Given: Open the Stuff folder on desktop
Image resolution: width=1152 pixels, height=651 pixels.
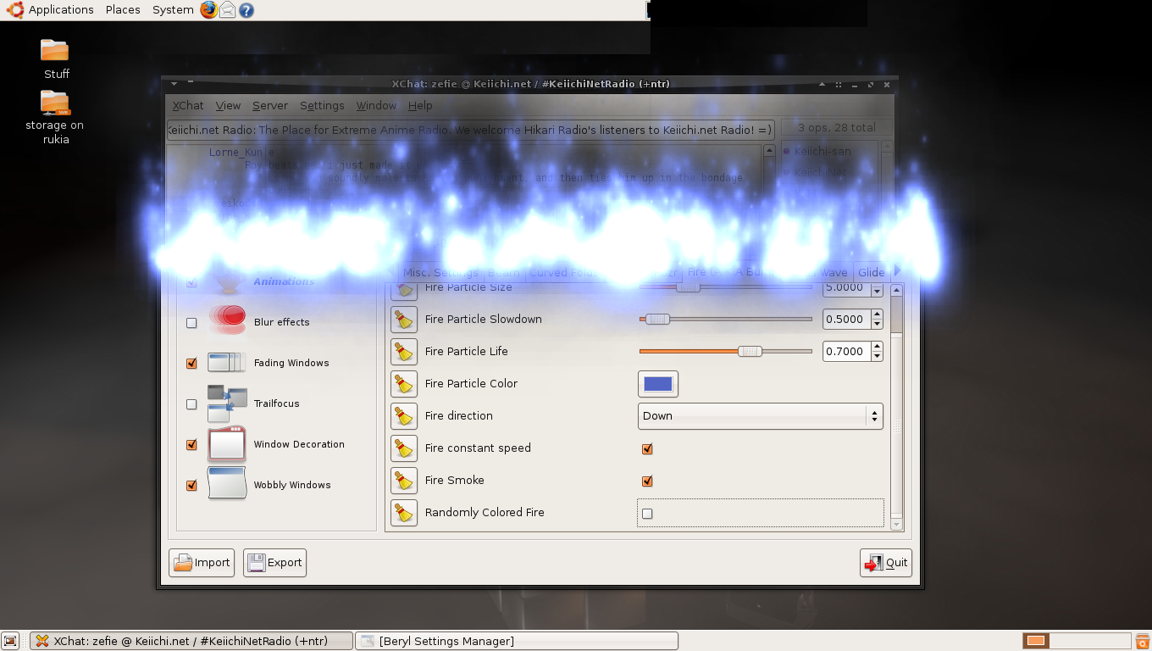Looking at the screenshot, I should pyautogui.click(x=55, y=51).
